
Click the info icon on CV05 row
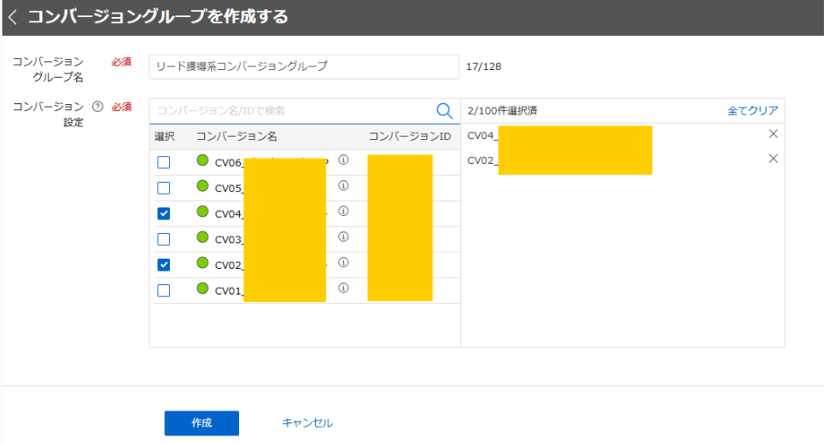[x=343, y=186]
